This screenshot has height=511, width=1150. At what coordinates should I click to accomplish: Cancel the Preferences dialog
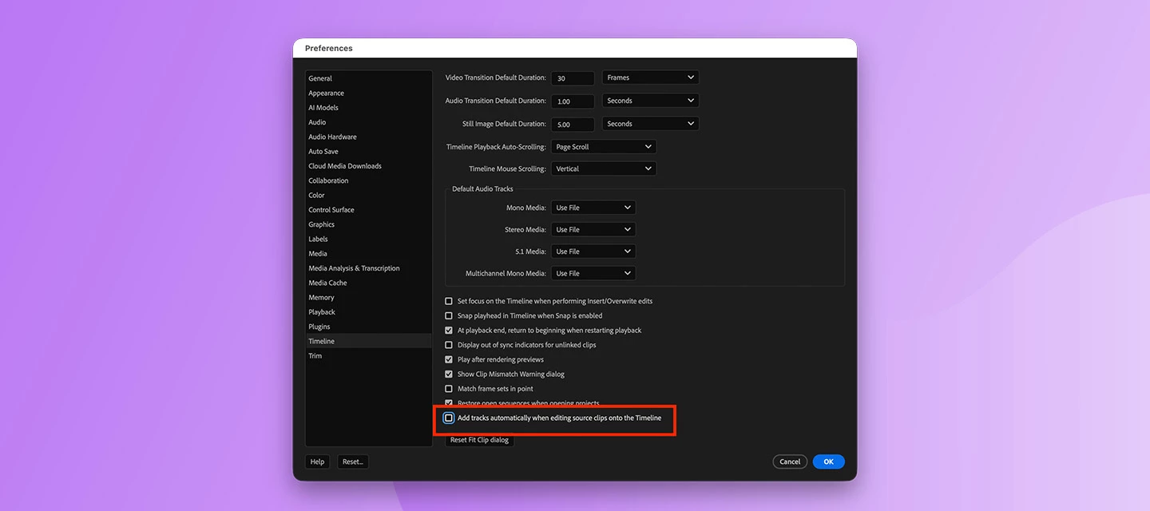coord(790,461)
